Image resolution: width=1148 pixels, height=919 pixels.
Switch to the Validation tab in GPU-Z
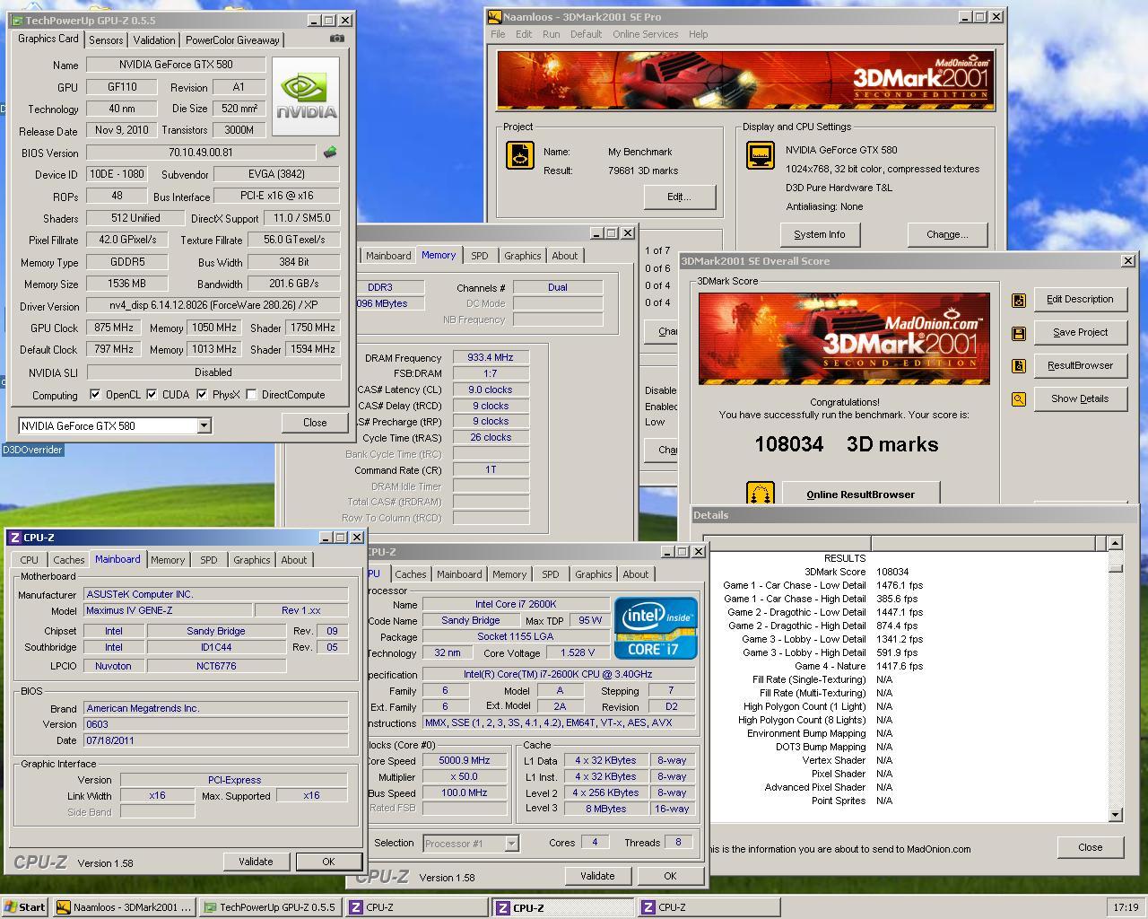tap(154, 40)
